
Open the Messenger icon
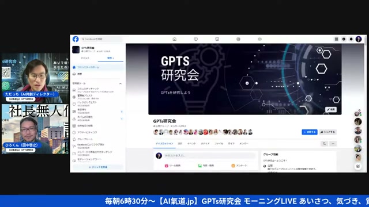pyautogui.click(x=344, y=39)
